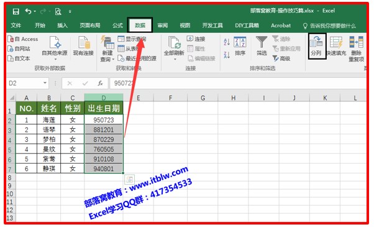The height and width of the screenshot is (227, 374).
Task: Sort ascending with the A-Z icon
Action: [x=227, y=42]
